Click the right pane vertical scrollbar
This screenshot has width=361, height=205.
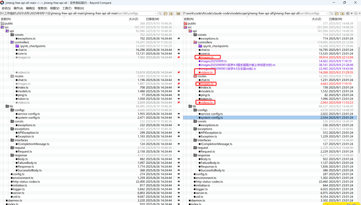(359, 100)
